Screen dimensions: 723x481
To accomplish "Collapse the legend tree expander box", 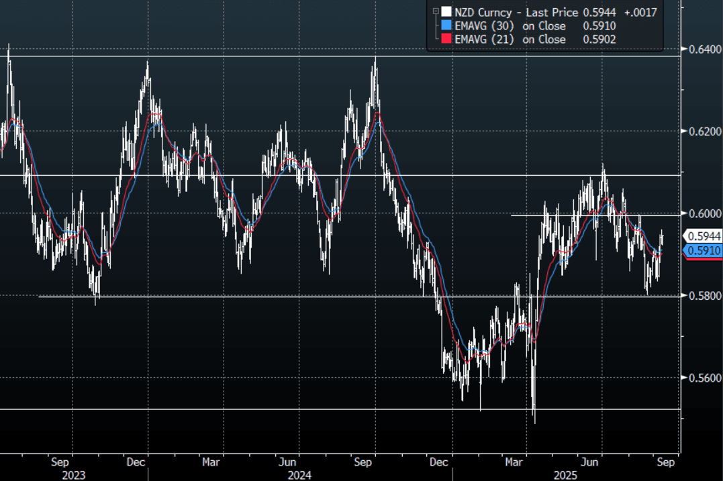I will [x=436, y=11].
